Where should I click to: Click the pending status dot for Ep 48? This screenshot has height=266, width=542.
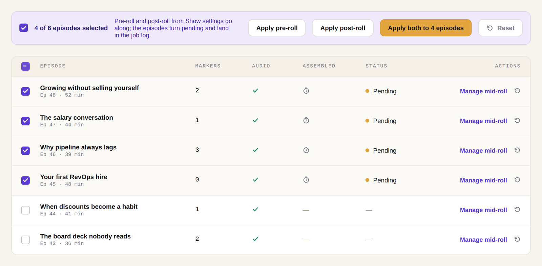367,91
